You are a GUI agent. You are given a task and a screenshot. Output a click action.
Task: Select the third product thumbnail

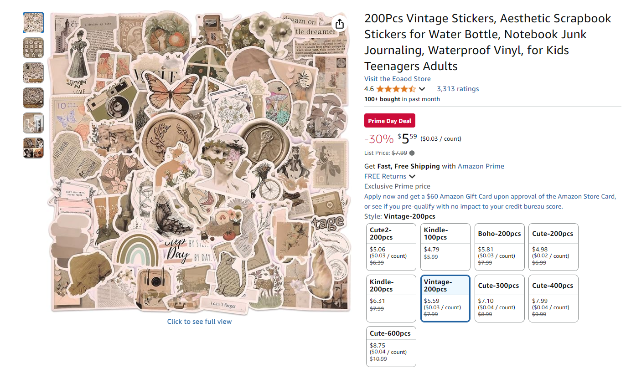(x=33, y=73)
